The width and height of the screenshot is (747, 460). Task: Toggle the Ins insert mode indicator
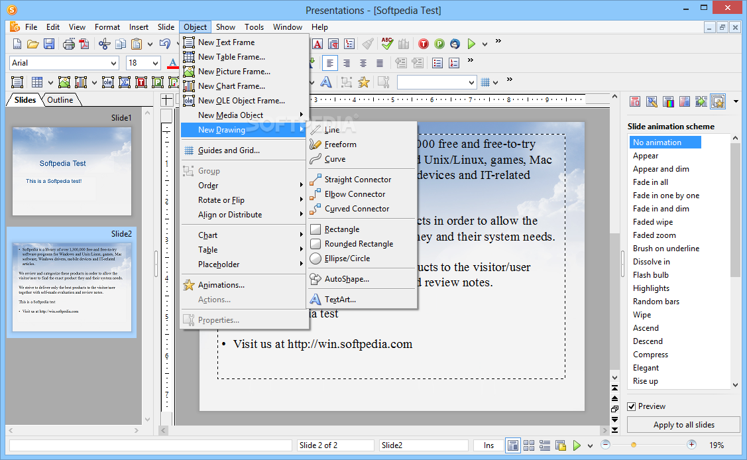pyautogui.click(x=488, y=445)
